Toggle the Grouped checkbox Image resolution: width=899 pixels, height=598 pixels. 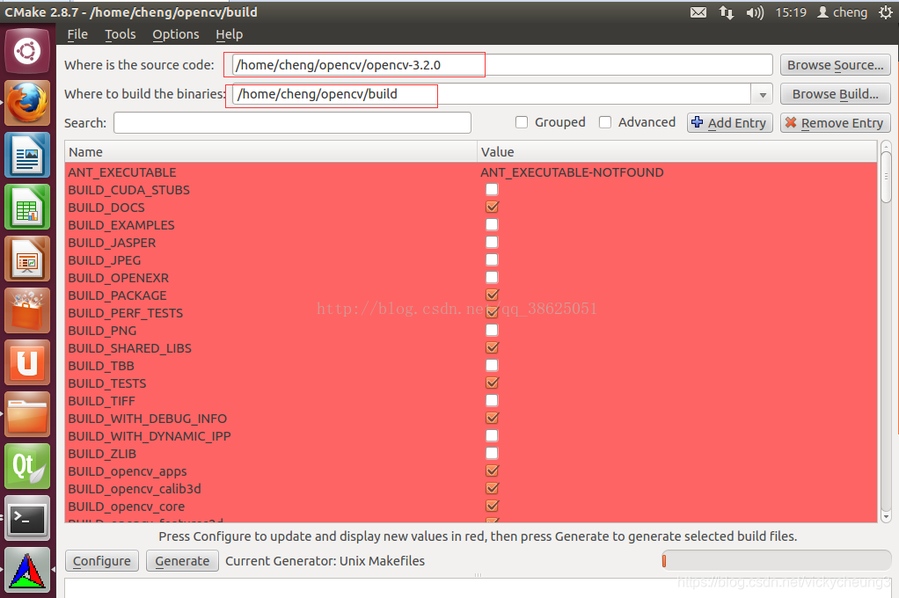[521, 122]
